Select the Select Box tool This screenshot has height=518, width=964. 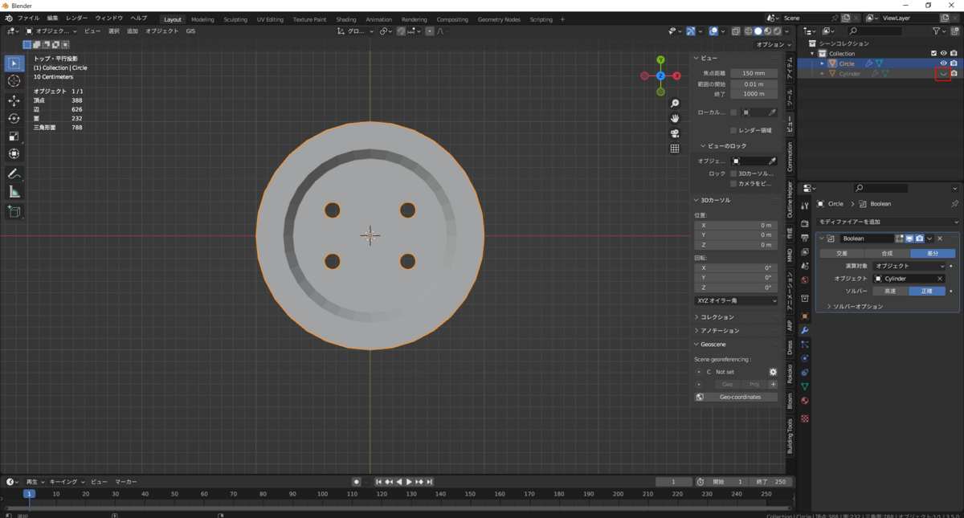(14, 63)
